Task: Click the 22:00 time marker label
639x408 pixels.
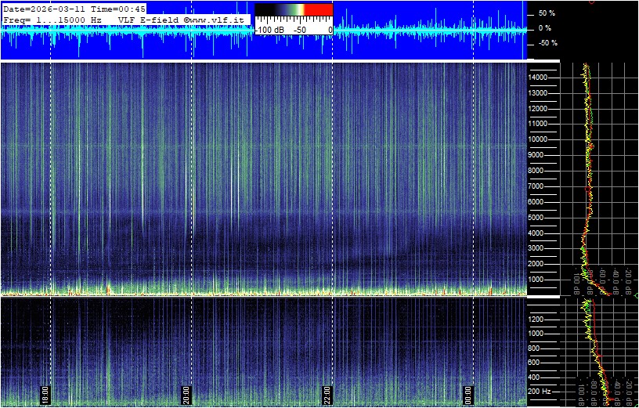Action: (x=327, y=394)
